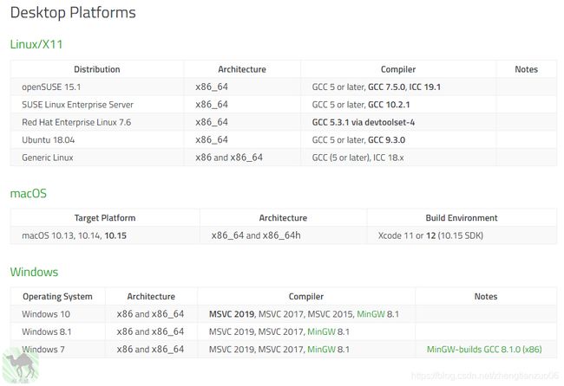
Task: Click the Windows section heading
Action: coord(34,272)
